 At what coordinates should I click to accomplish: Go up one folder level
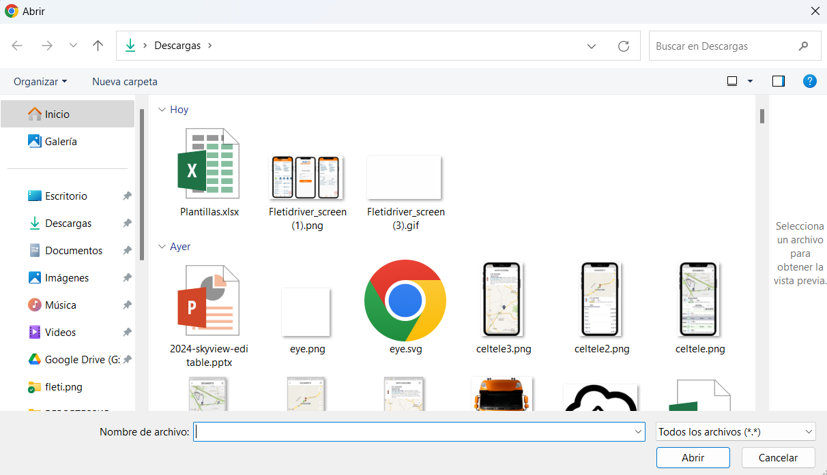coord(98,46)
